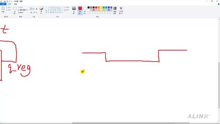Choose the Rectangle shape
The height and width of the screenshot is (124, 220).
click(53, 8)
